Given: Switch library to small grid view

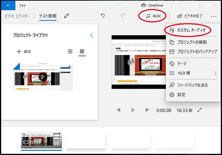Looking at the screenshot, I should point(82,52).
